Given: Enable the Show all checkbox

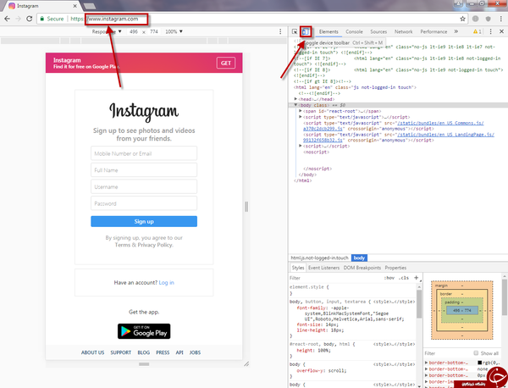Looking at the screenshot, I should click(476, 353).
